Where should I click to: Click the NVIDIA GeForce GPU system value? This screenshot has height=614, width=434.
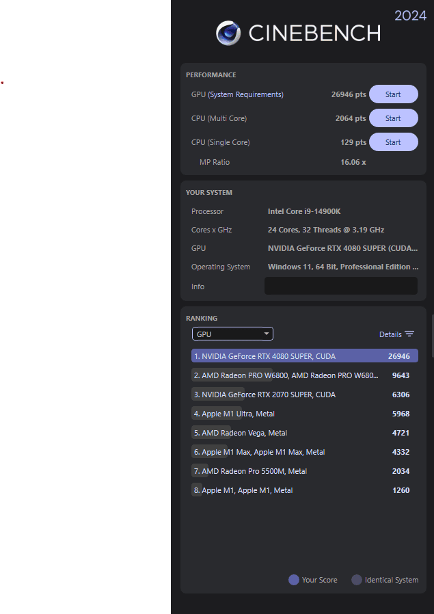click(343, 248)
